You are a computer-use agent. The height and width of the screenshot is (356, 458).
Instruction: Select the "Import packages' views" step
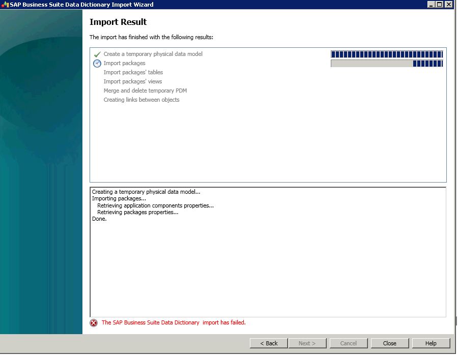pos(133,81)
